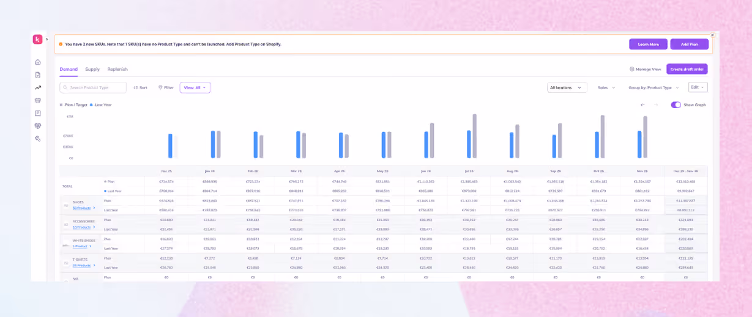Click the Accessories product type thumbnail
This screenshot has width=752, height=317.
(x=66, y=224)
